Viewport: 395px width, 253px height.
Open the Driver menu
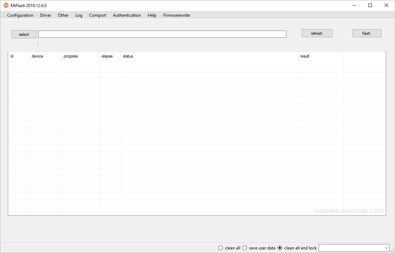click(x=45, y=15)
